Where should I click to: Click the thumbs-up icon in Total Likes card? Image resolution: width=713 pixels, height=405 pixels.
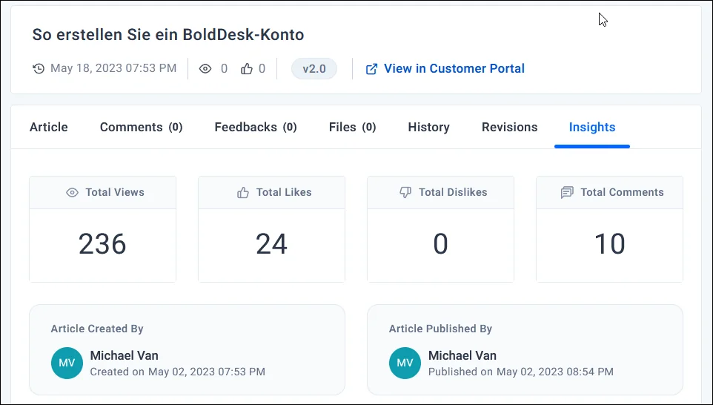[243, 193]
